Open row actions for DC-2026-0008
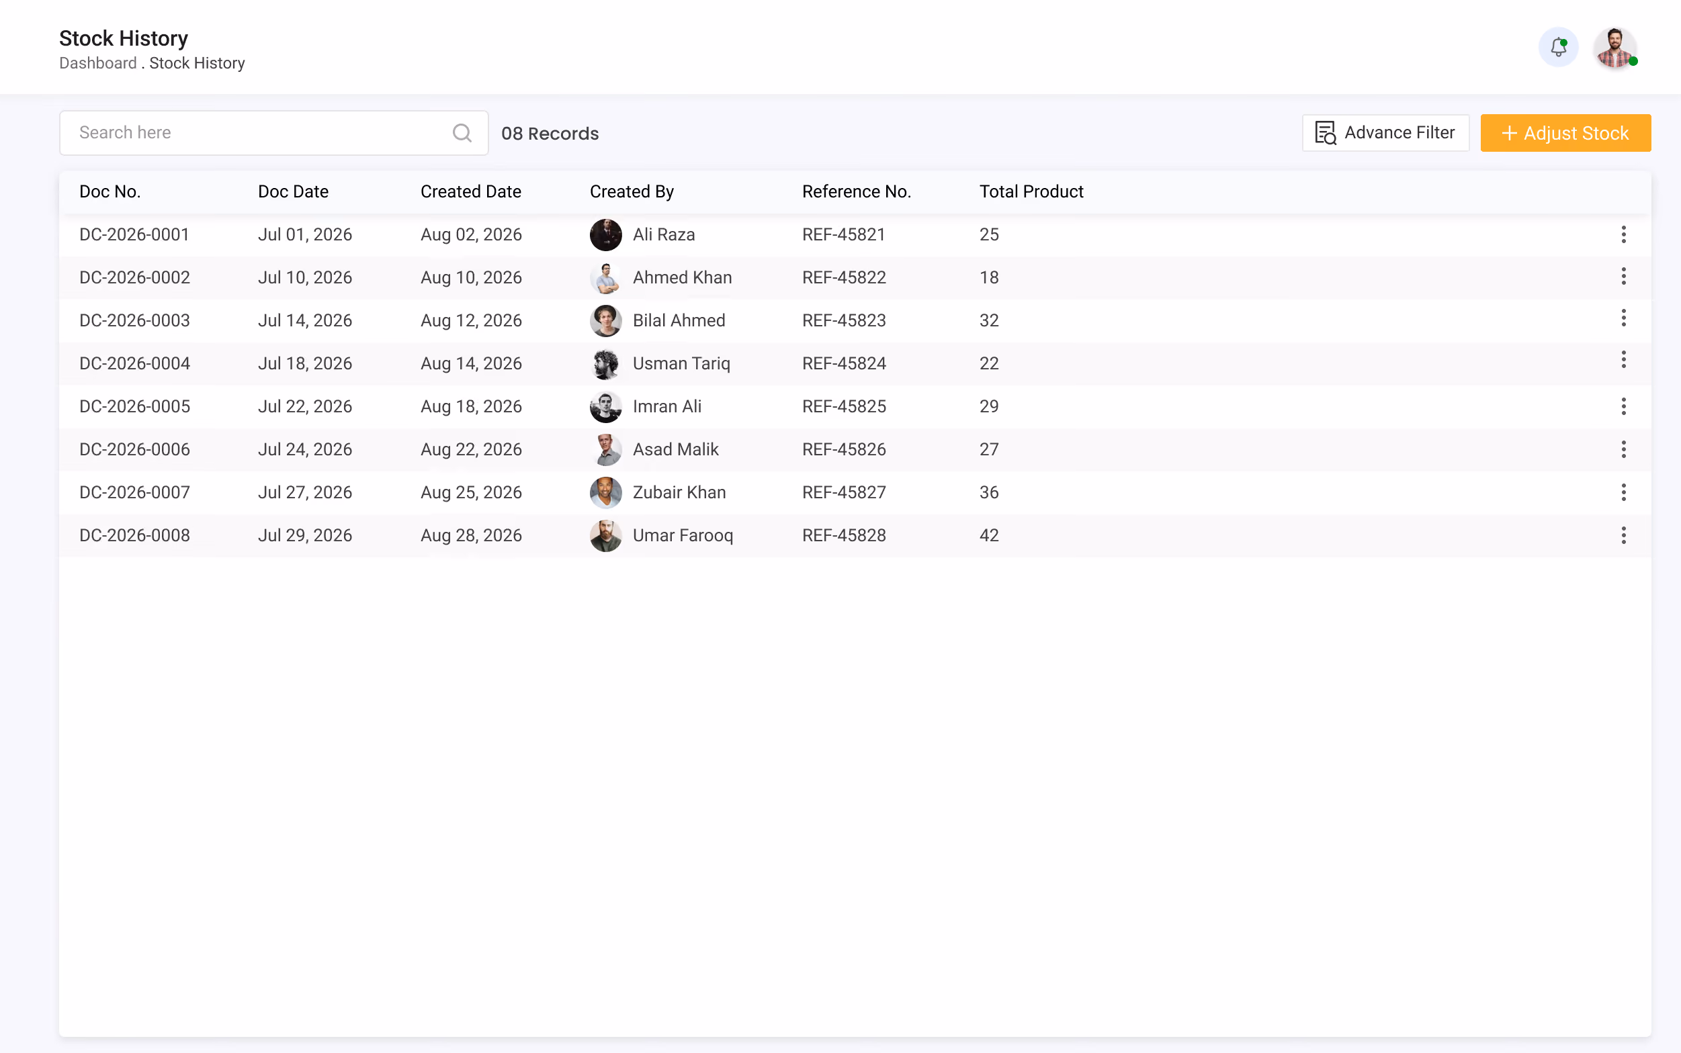 click(x=1623, y=535)
